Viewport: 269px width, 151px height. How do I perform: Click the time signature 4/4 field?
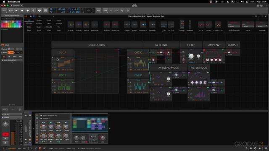(x=63, y=12)
